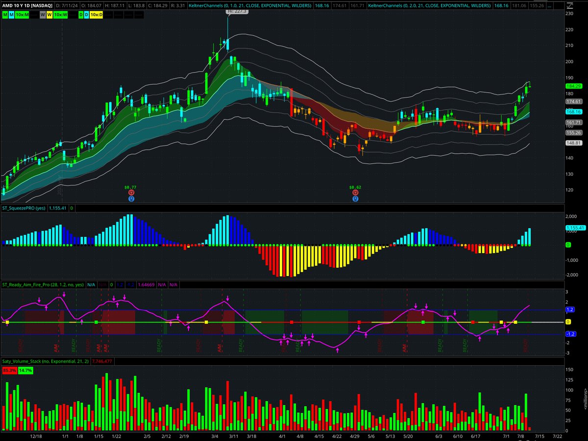Click the green 14.7% volume label

tap(25, 371)
